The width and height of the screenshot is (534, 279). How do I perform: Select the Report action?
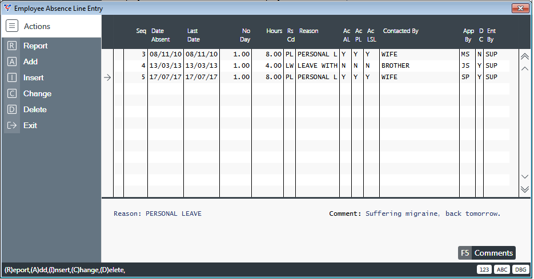tap(35, 46)
